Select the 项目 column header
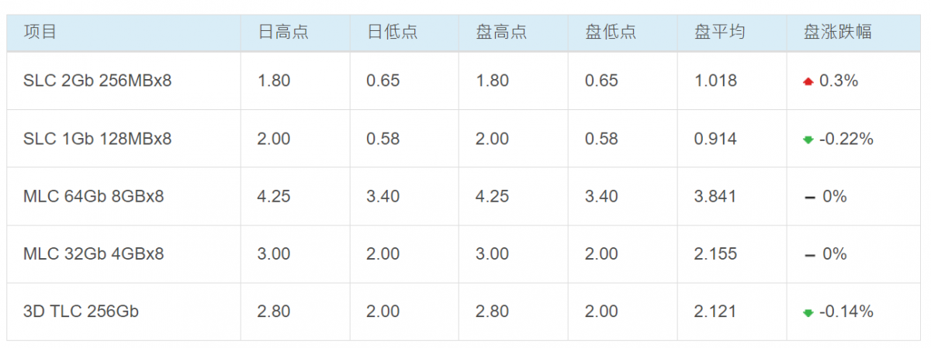The height and width of the screenshot is (348, 931). [x=40, y=32]
